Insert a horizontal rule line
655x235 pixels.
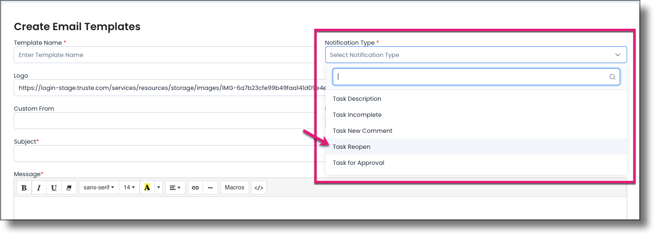210,187
